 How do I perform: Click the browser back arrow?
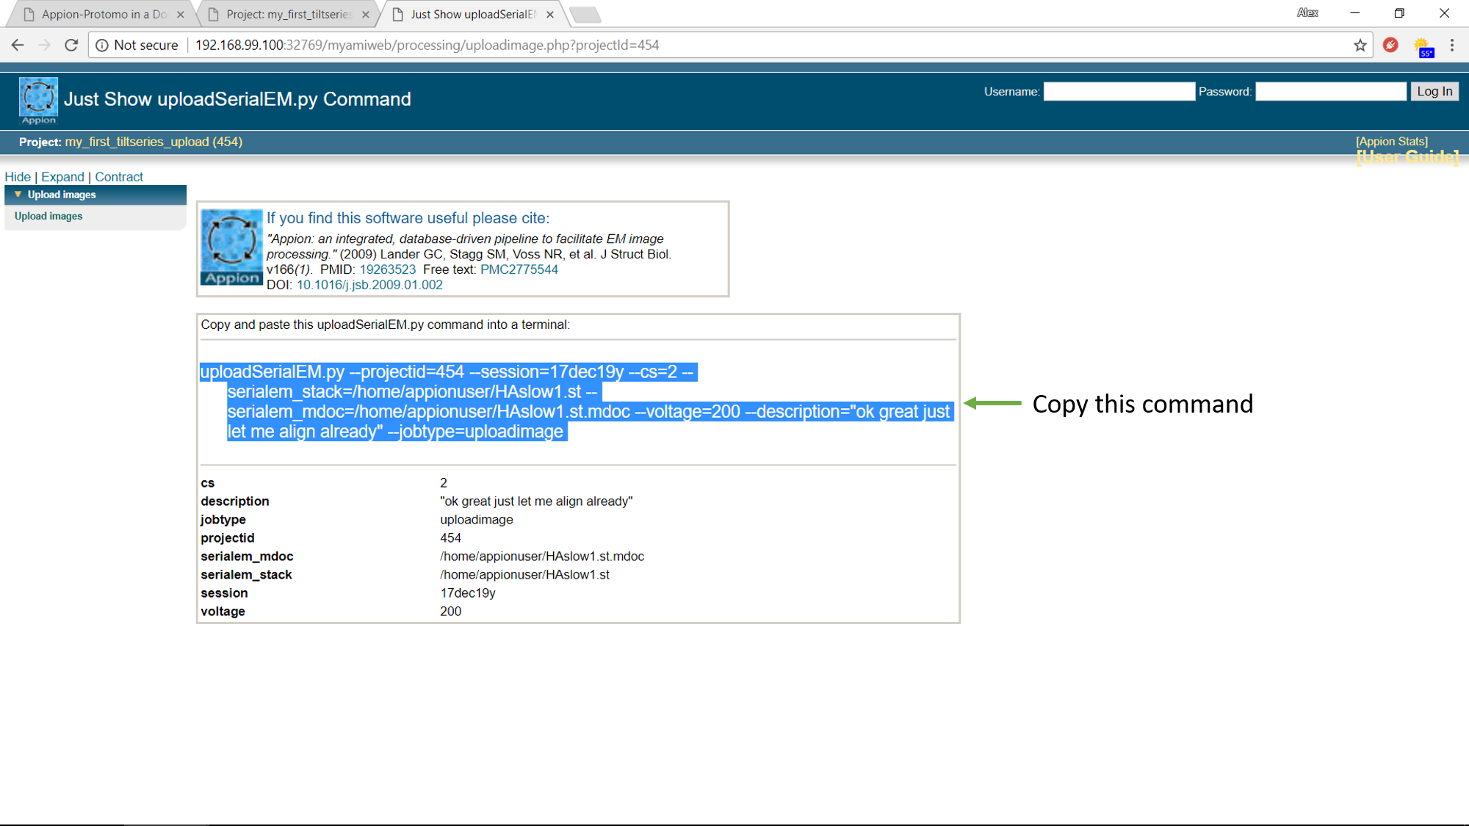[18, 45]
